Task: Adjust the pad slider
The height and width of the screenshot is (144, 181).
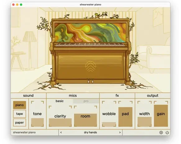Action: click(125, 114)
